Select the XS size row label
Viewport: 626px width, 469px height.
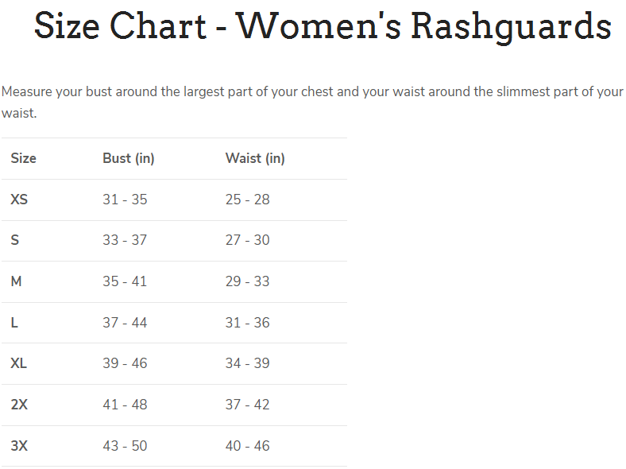(19, 200)
